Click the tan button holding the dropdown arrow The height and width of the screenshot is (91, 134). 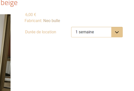117,32
